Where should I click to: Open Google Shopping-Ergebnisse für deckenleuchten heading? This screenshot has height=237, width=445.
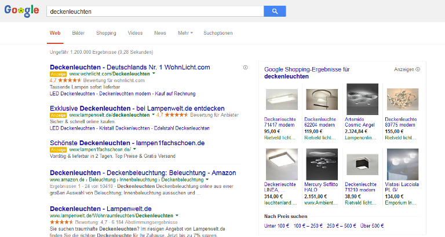click(307, 73)
